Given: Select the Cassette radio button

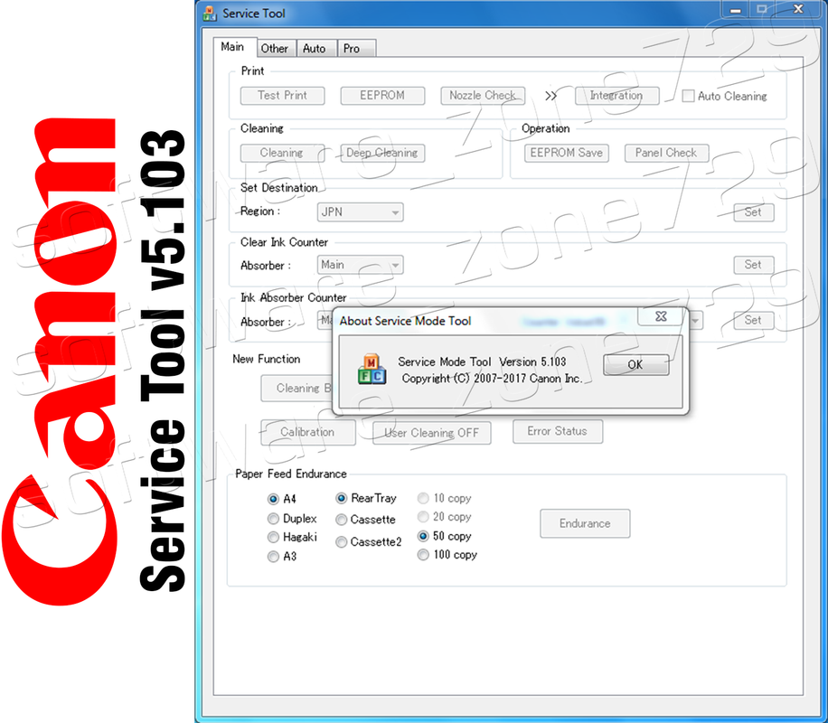Looking at the screenshot, I should coord(341,520).
